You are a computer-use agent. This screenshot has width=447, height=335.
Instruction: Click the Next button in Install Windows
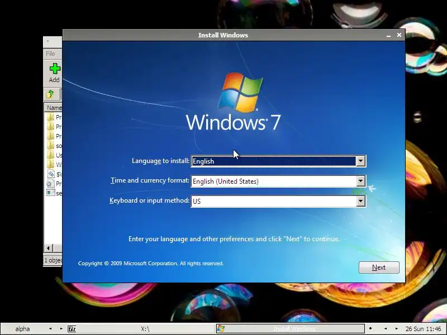pos(379,267)
